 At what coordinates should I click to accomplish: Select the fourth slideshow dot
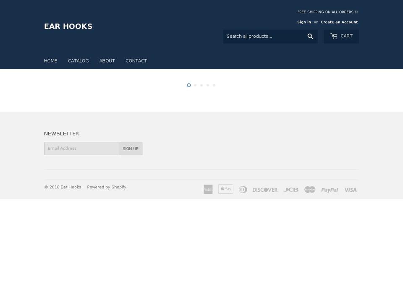click(208, 85)
